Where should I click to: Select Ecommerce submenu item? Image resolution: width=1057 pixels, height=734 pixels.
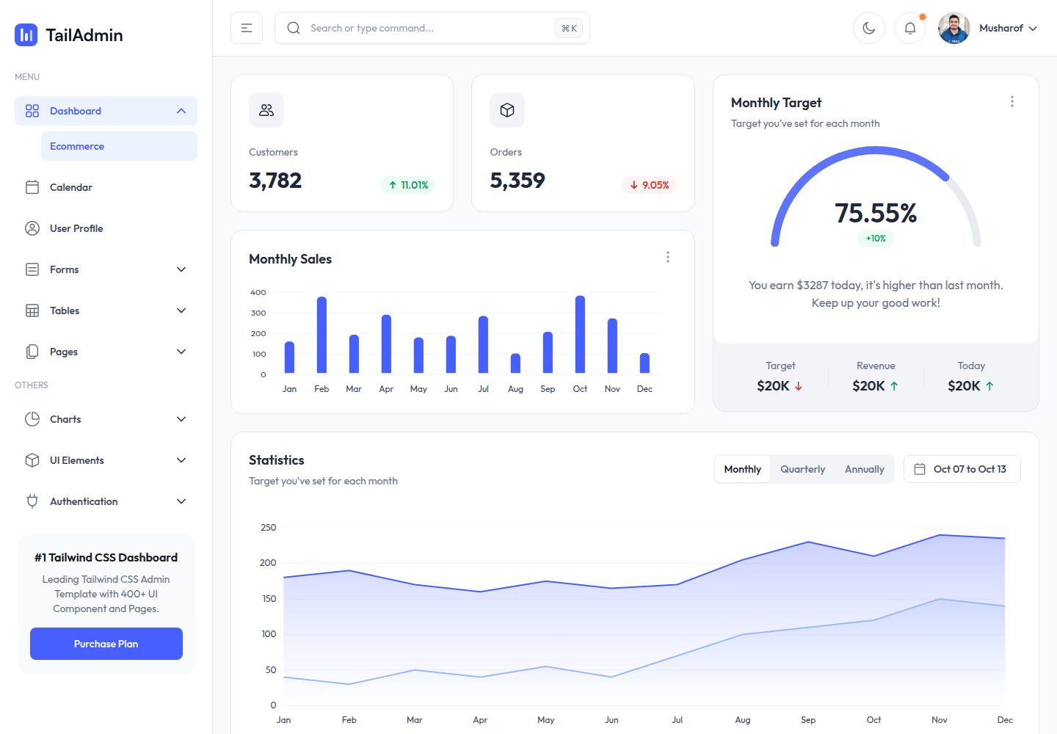(x=119, y=146)
